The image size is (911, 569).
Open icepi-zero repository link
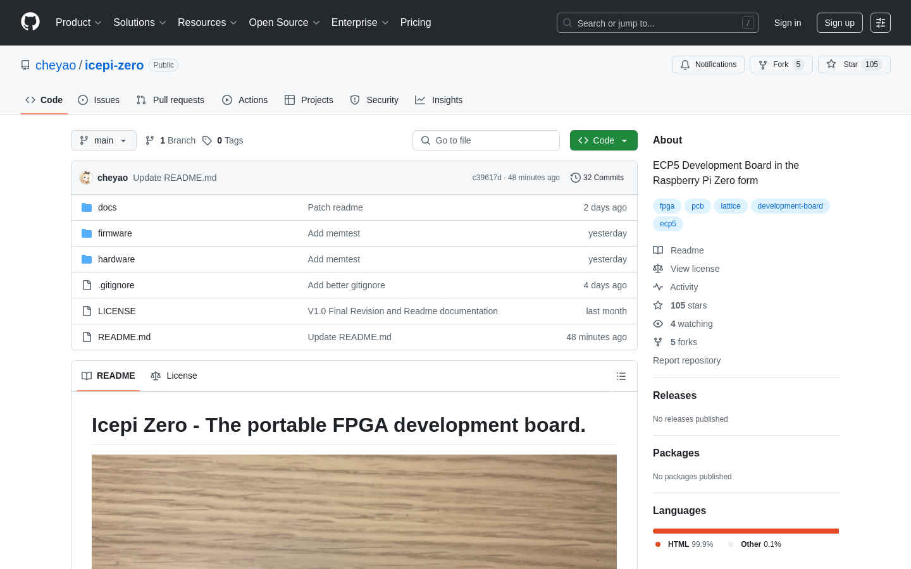(x=115, y=65)
